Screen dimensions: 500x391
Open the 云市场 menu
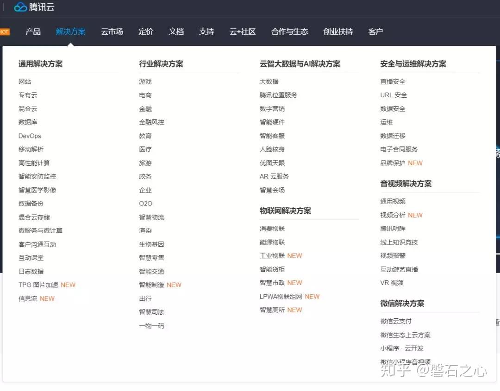(x=112, y=31)
